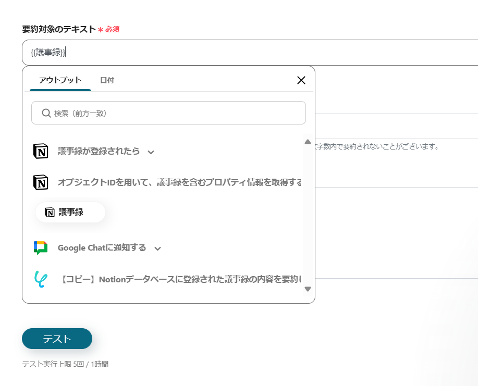The width and height of the screenshot is (478, 386).
Task: Insert the 議事録 output chip
Action: 70,212
